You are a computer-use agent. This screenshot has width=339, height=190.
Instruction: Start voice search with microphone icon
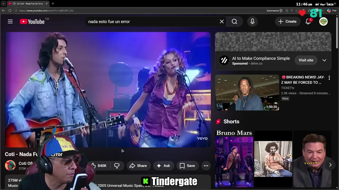click(252, 22)
